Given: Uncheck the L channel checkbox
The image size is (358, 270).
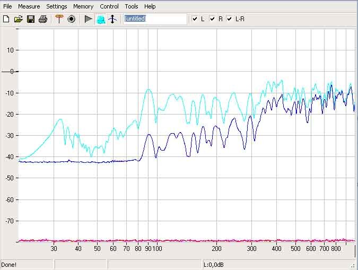Looking at the screenshot, I should click(x=195, y=19).
